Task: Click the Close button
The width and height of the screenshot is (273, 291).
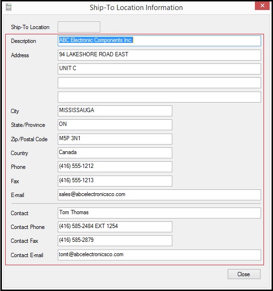Action: click(244, 274)
